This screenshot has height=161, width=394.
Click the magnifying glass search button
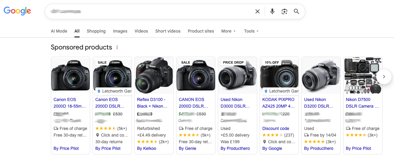297,11
